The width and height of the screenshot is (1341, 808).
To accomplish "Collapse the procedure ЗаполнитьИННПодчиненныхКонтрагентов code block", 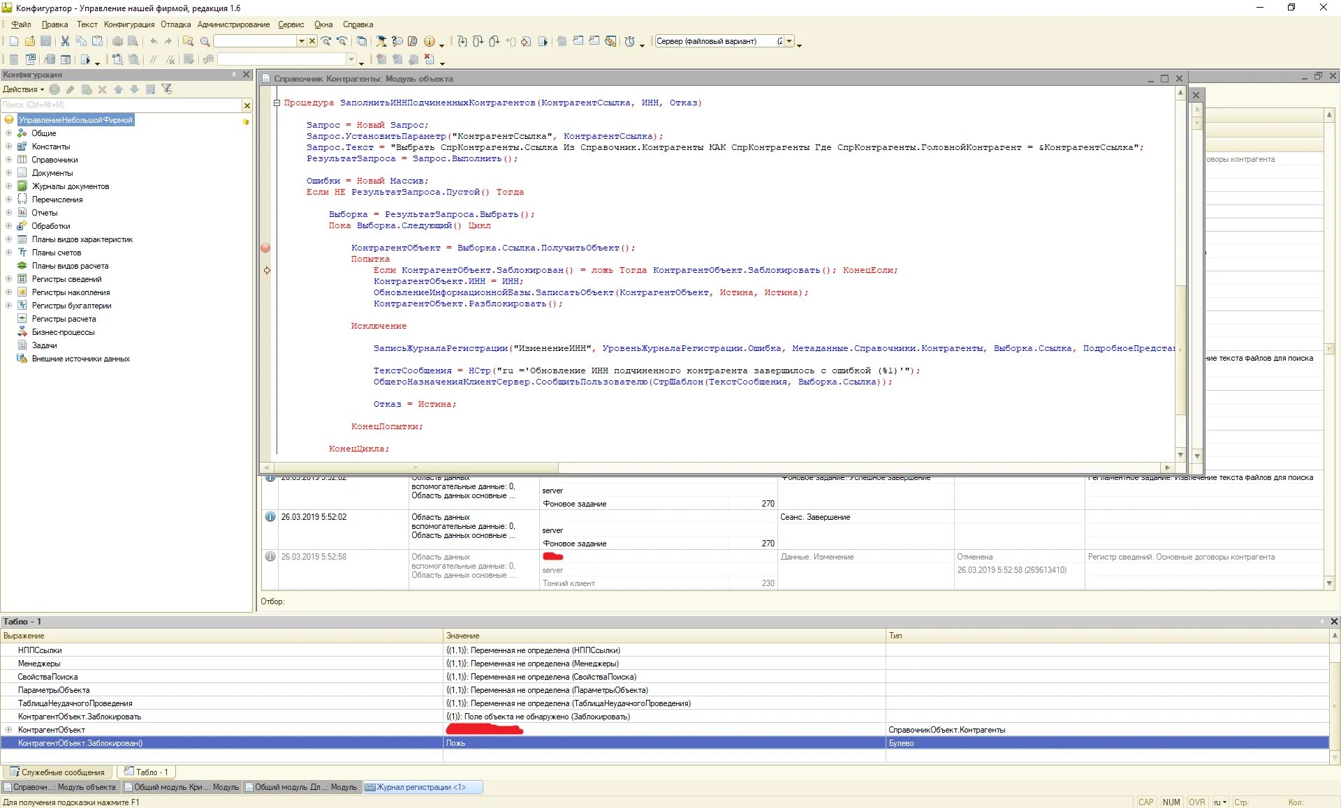I will [x=277, y=103].
